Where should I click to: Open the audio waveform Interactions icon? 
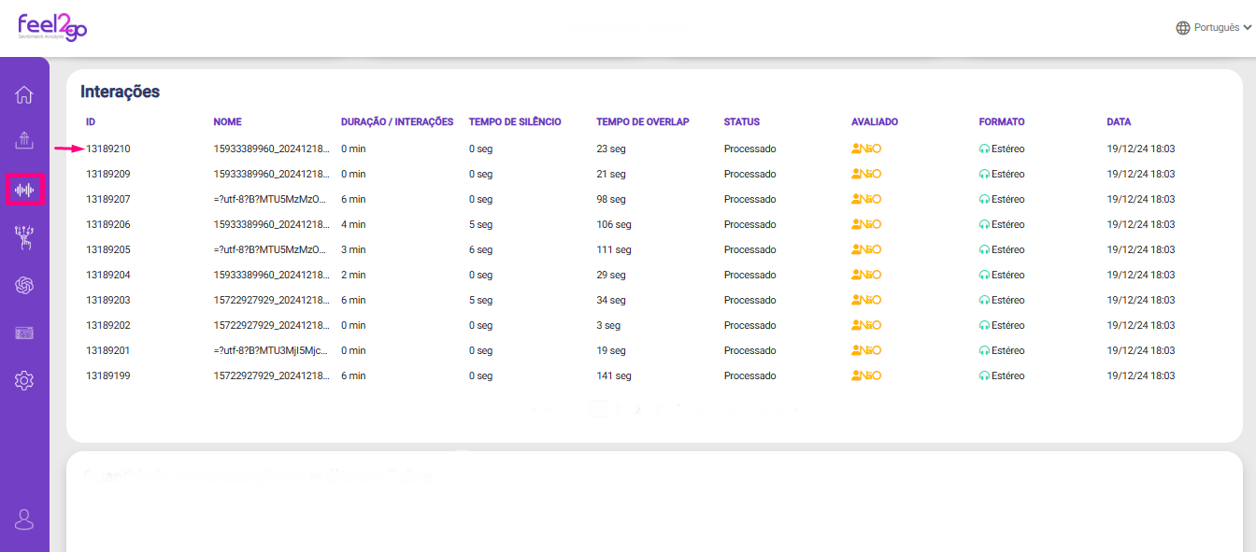click(24, 190)
